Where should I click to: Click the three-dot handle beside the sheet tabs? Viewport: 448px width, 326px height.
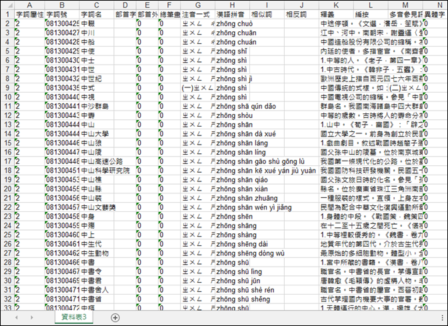pos(443,317)
